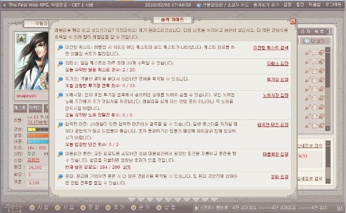
Task: Click the sword icon in last user-list row
Action: [307, 125]
